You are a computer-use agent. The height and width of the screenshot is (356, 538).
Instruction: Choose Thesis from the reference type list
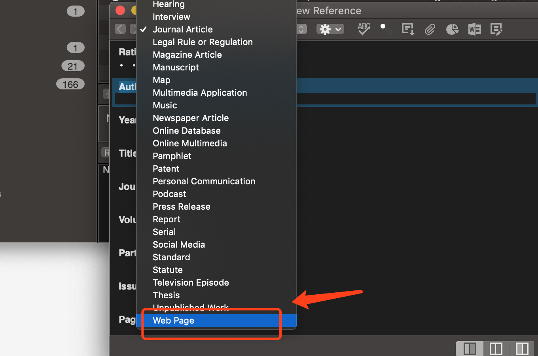(166, 295)
